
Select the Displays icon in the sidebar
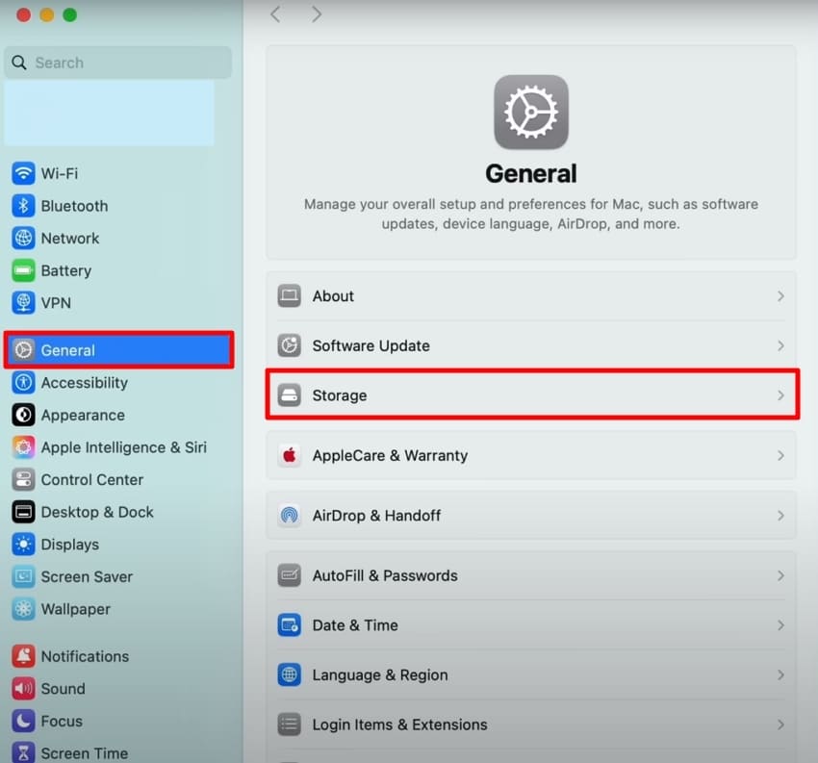tap(23, 544)
